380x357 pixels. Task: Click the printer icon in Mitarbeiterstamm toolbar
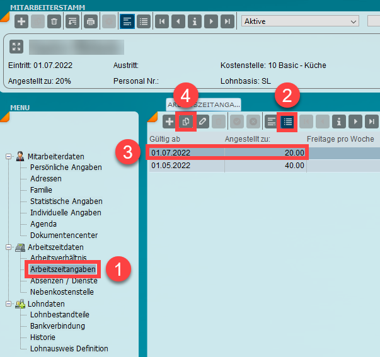(x=91, y=21)
